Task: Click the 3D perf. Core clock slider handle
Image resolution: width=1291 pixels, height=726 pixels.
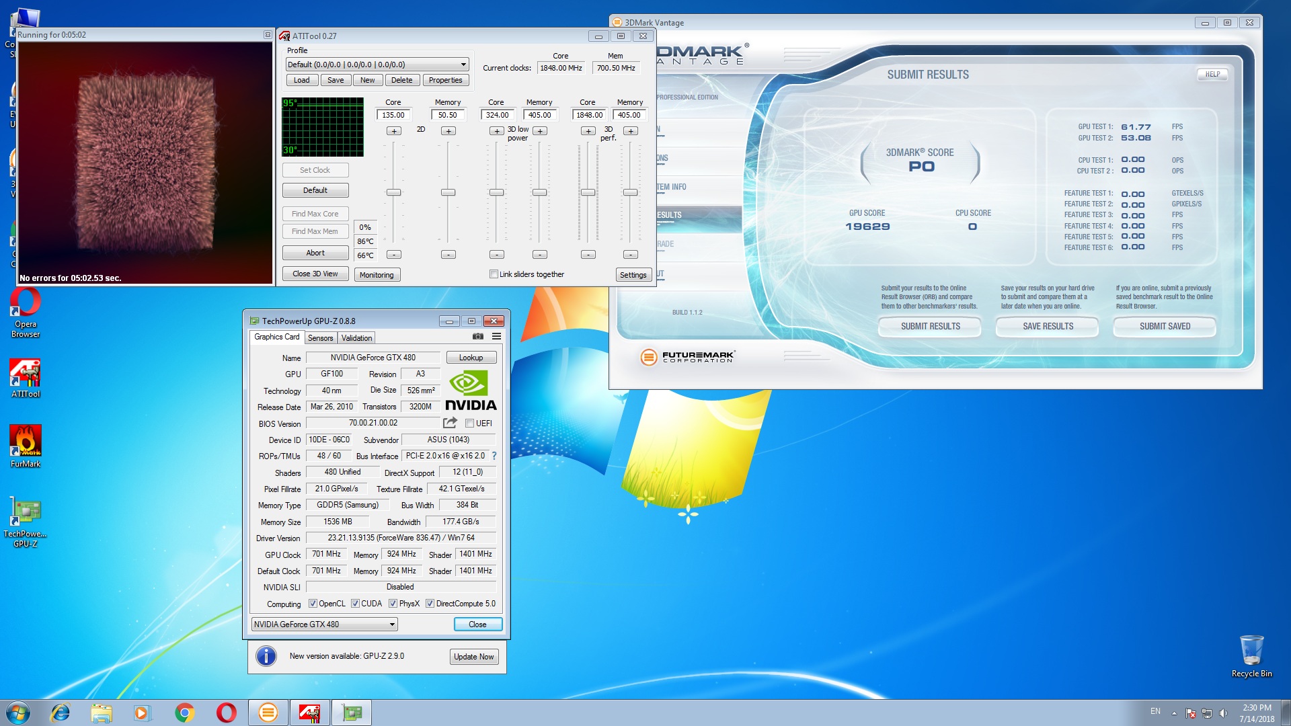Action: click(x=588, y=193)
